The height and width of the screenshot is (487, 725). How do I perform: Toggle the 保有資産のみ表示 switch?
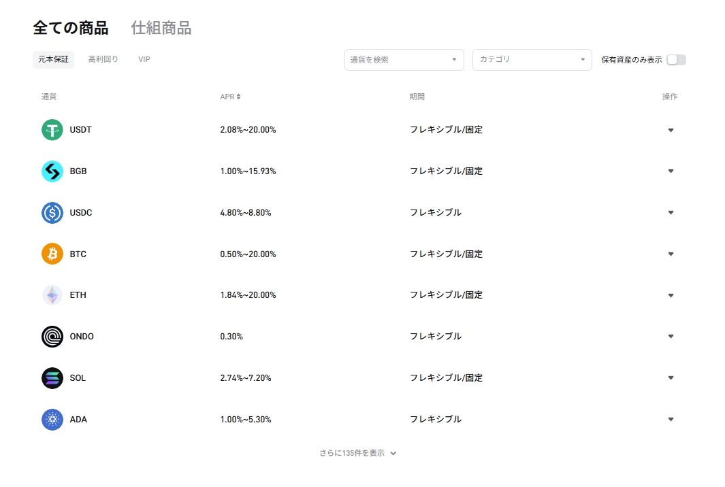tap(676, 60)
